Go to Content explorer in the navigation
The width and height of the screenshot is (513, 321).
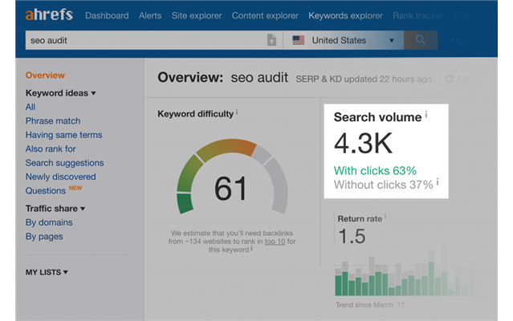tap(265, 15)
